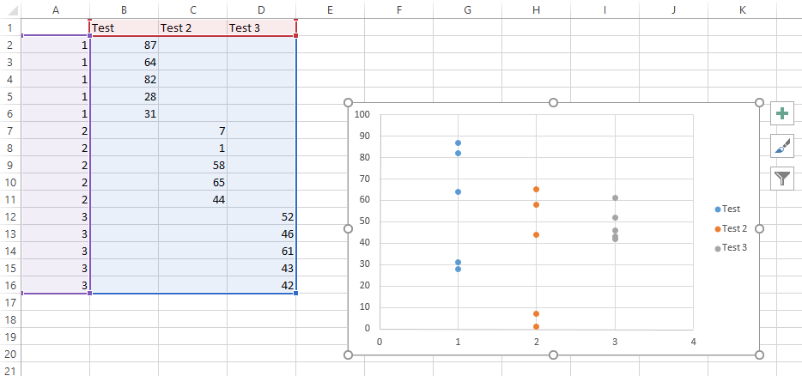Select the Test 3 legend entry
The image size is (802, 376).
coord(732,248)
